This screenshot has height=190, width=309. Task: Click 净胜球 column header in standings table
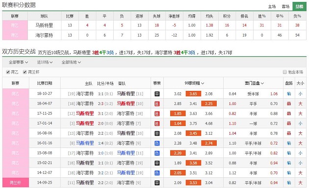[x=174, y=16]
